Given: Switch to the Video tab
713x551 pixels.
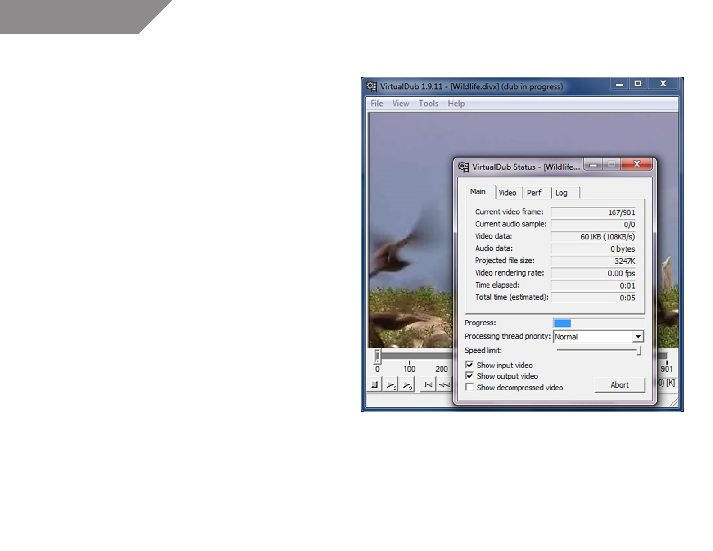Looking at the screenshot, I should coord(508,193).
